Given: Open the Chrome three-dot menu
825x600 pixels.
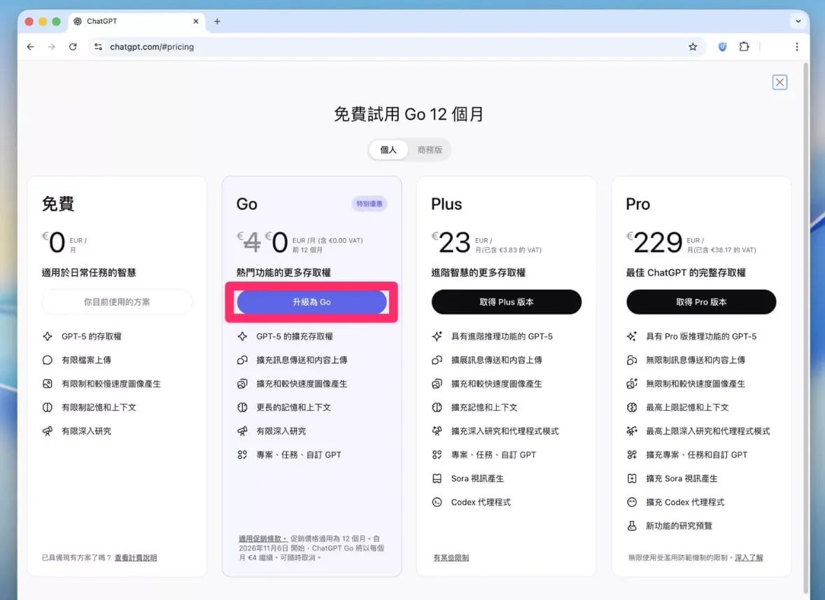Looking at the screenshot, I should click(x=796, y=47).
